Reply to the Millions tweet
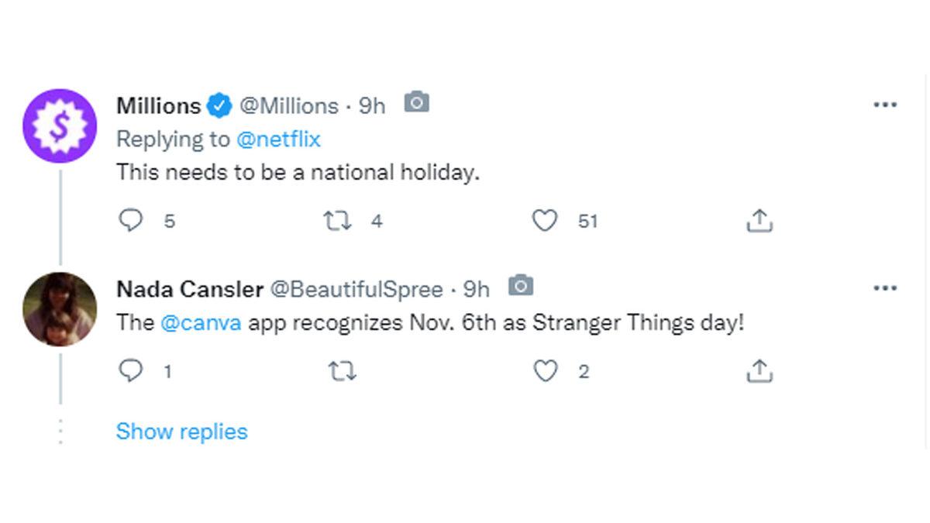The width and height of the screenshot is (930, 523). click(x=130, y=221)
